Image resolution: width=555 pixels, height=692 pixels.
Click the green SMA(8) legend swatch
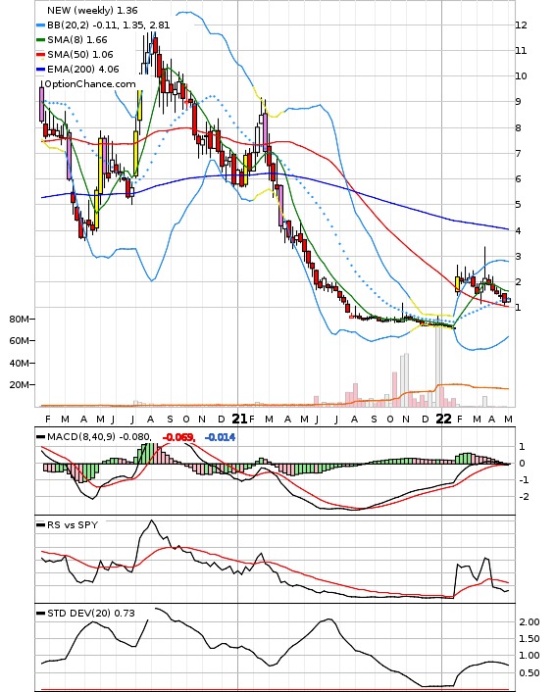point(40,40)
